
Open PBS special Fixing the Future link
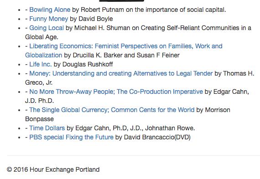coord(71,137)
